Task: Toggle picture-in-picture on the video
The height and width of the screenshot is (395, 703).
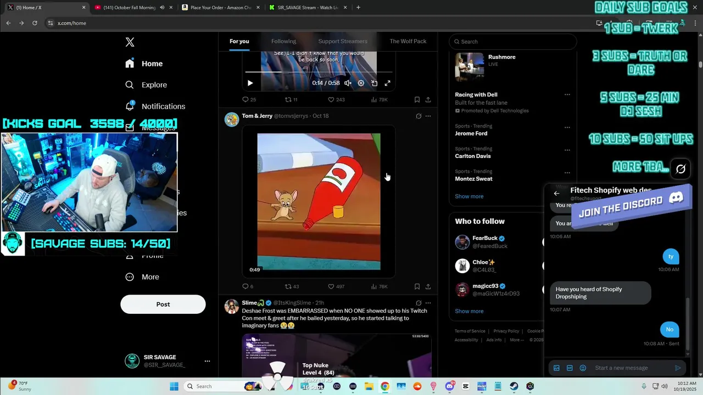Action: (x=374, y=83)
